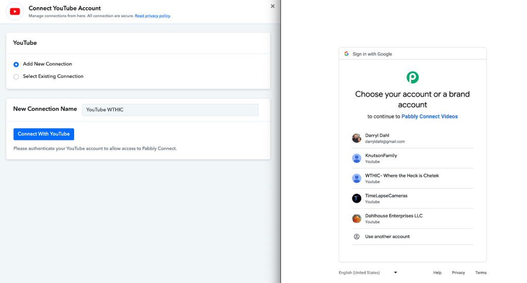Click Darryl Dahl's profile photo avatar
This screenshot has height=283, width=527.
357,138
